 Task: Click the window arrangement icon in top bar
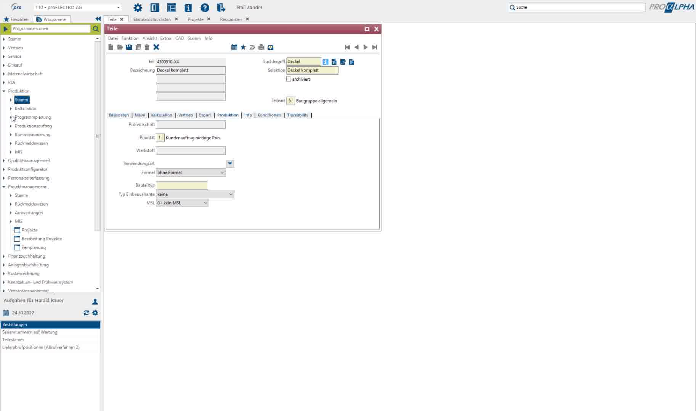pos(172,7)
